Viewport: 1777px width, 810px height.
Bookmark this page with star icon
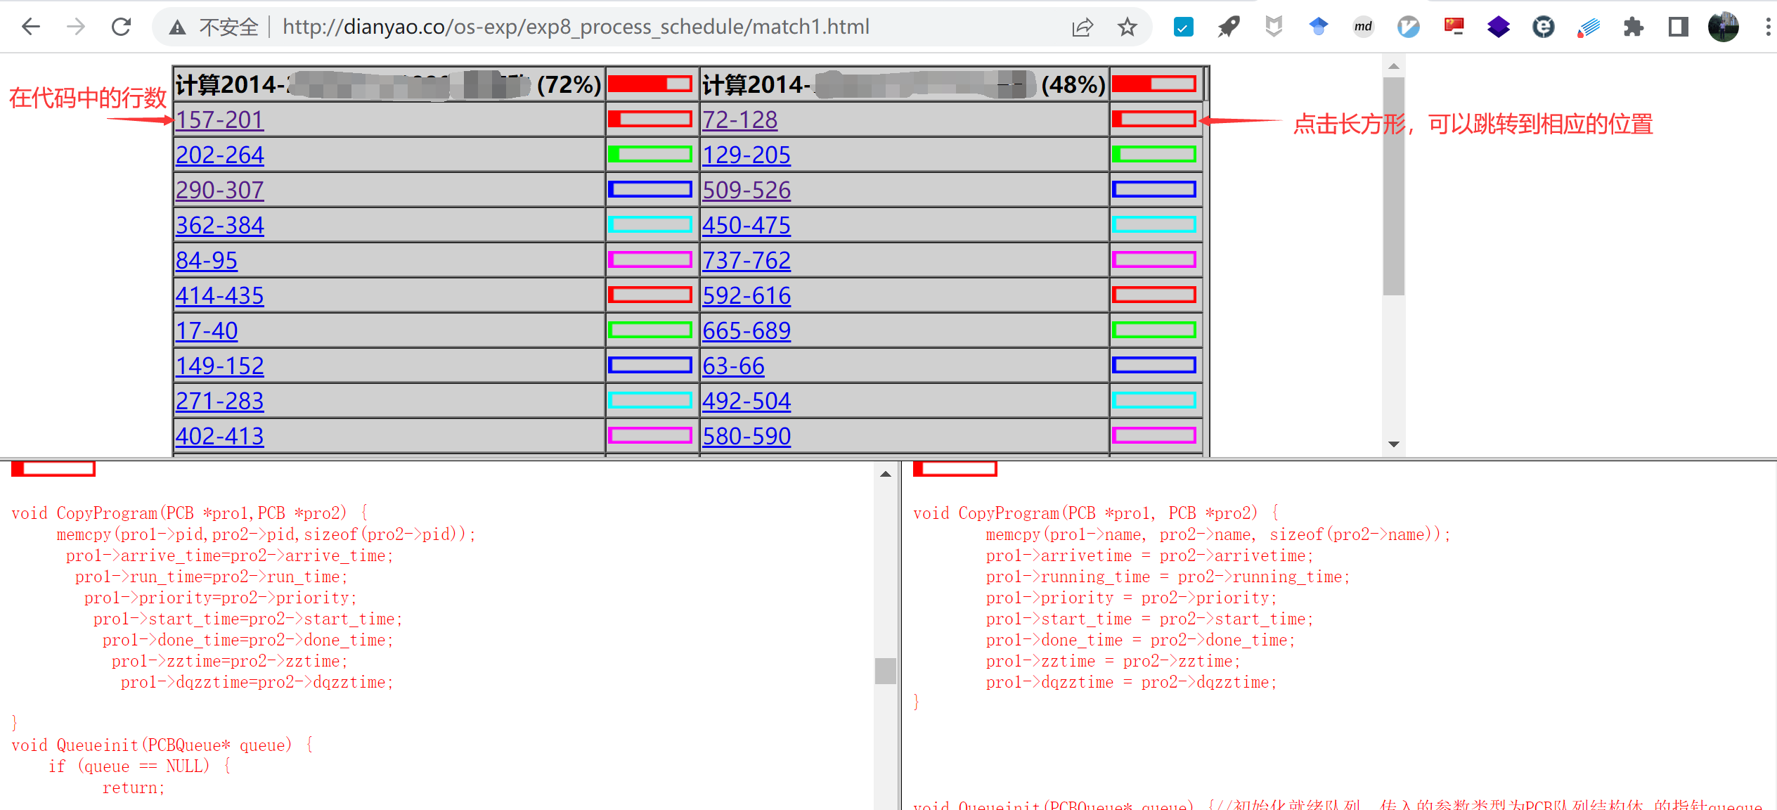click(1127, 27)
